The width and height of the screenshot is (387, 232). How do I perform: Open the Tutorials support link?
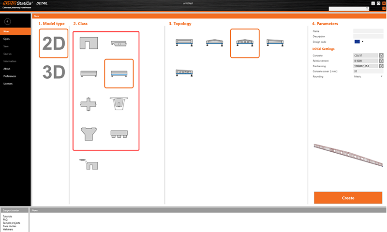[7, 216]
